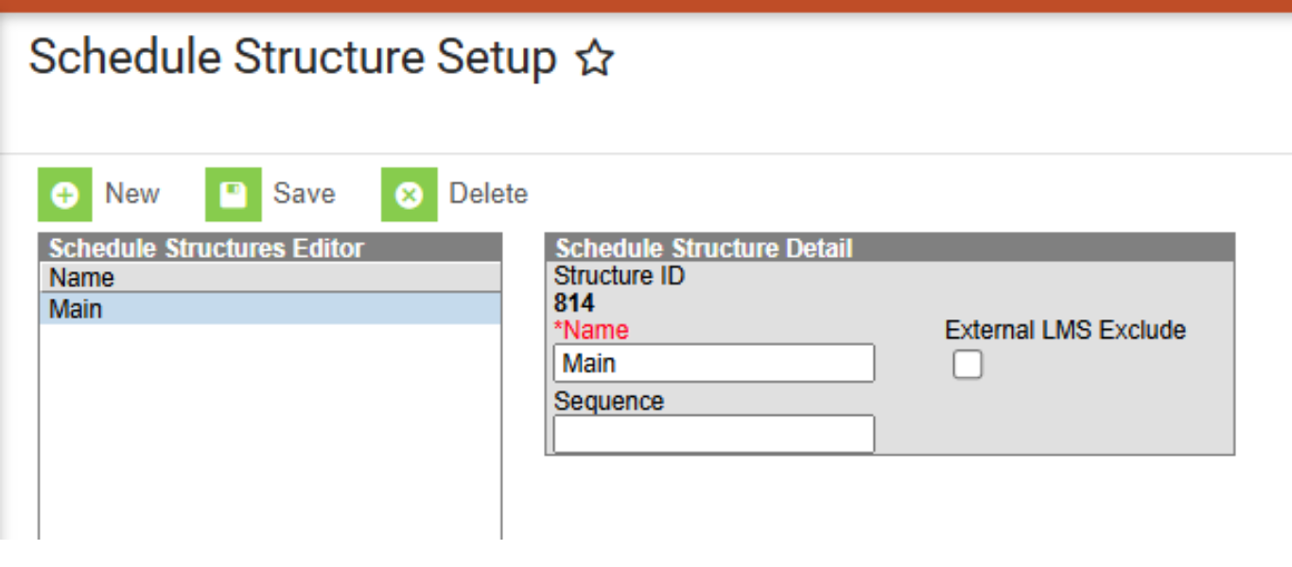
Task: Click the Name column header in the editor list
Action: [x=82, y=278]
